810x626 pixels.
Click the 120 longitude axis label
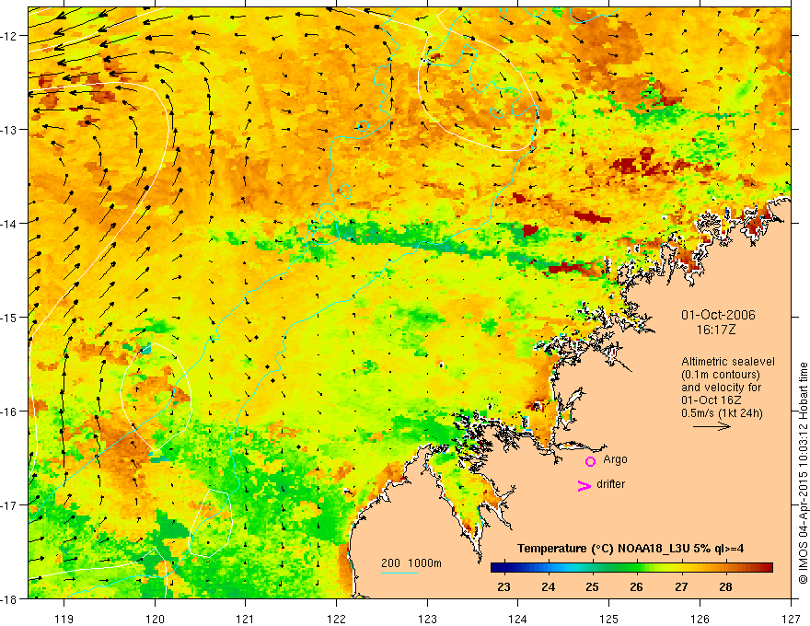(155, 619)
